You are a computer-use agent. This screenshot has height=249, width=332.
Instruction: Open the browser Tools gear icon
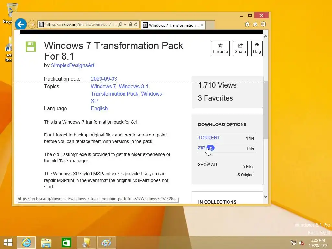tap(263, 24)
